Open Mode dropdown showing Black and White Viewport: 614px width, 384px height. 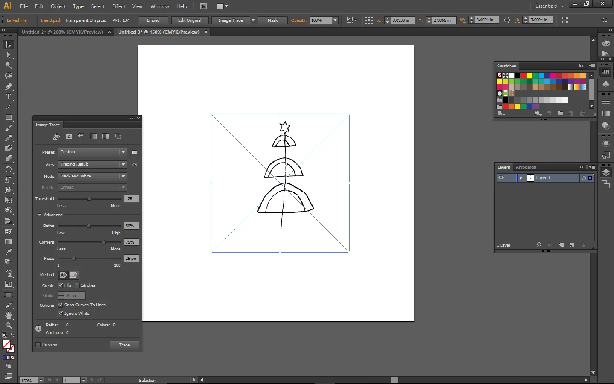[x=93, y=176]
